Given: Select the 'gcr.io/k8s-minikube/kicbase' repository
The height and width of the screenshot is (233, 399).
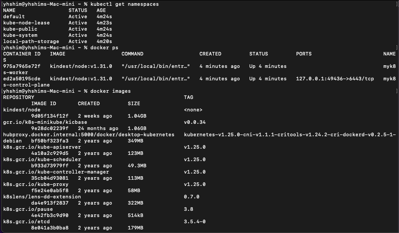Looking at the screenshot, I should [x=45, y=122].
